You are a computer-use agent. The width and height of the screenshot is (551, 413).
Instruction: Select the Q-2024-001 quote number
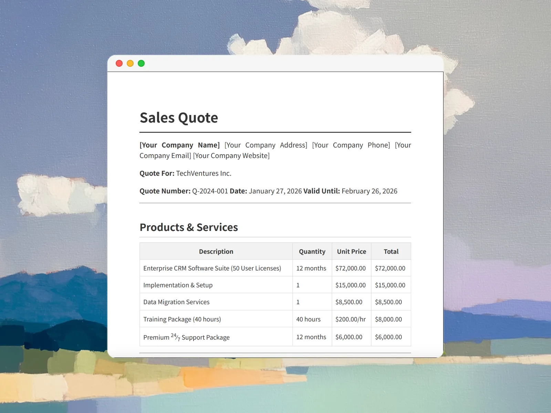pos(210,191)
